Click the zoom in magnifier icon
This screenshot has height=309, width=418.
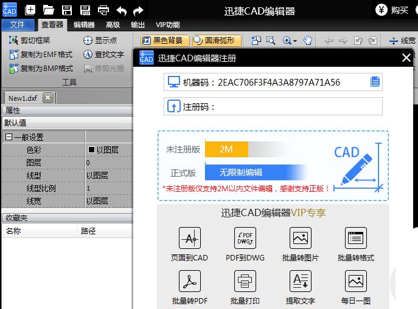click(x=287, y=41)
